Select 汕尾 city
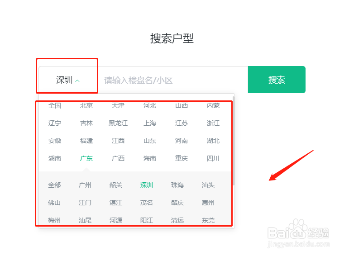Viewport: 349px width, 256px height. pyautogui.click(x=85, y=220)
